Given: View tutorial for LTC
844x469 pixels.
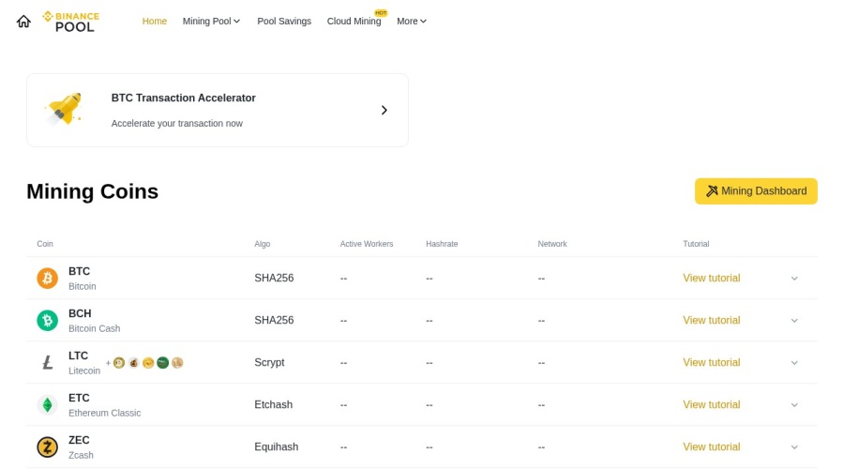Looking at the screenshot, I should [712, 363].
